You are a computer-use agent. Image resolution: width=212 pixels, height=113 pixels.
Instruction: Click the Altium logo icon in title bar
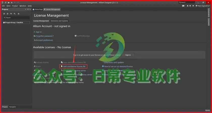point(3,3)
